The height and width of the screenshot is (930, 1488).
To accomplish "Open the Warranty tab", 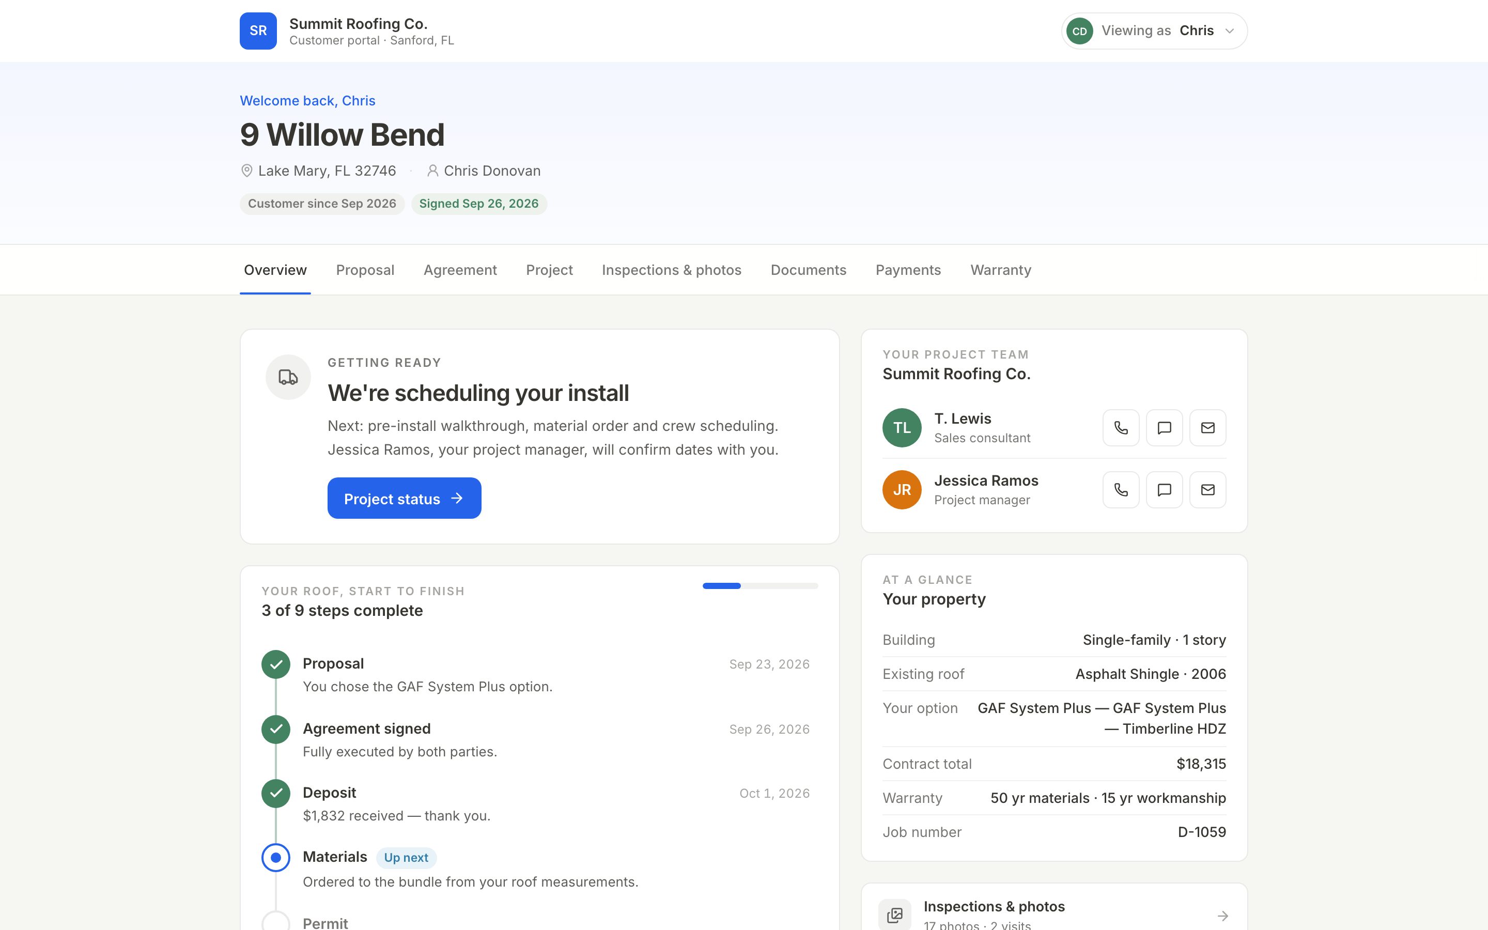I will coord(1000,270).
